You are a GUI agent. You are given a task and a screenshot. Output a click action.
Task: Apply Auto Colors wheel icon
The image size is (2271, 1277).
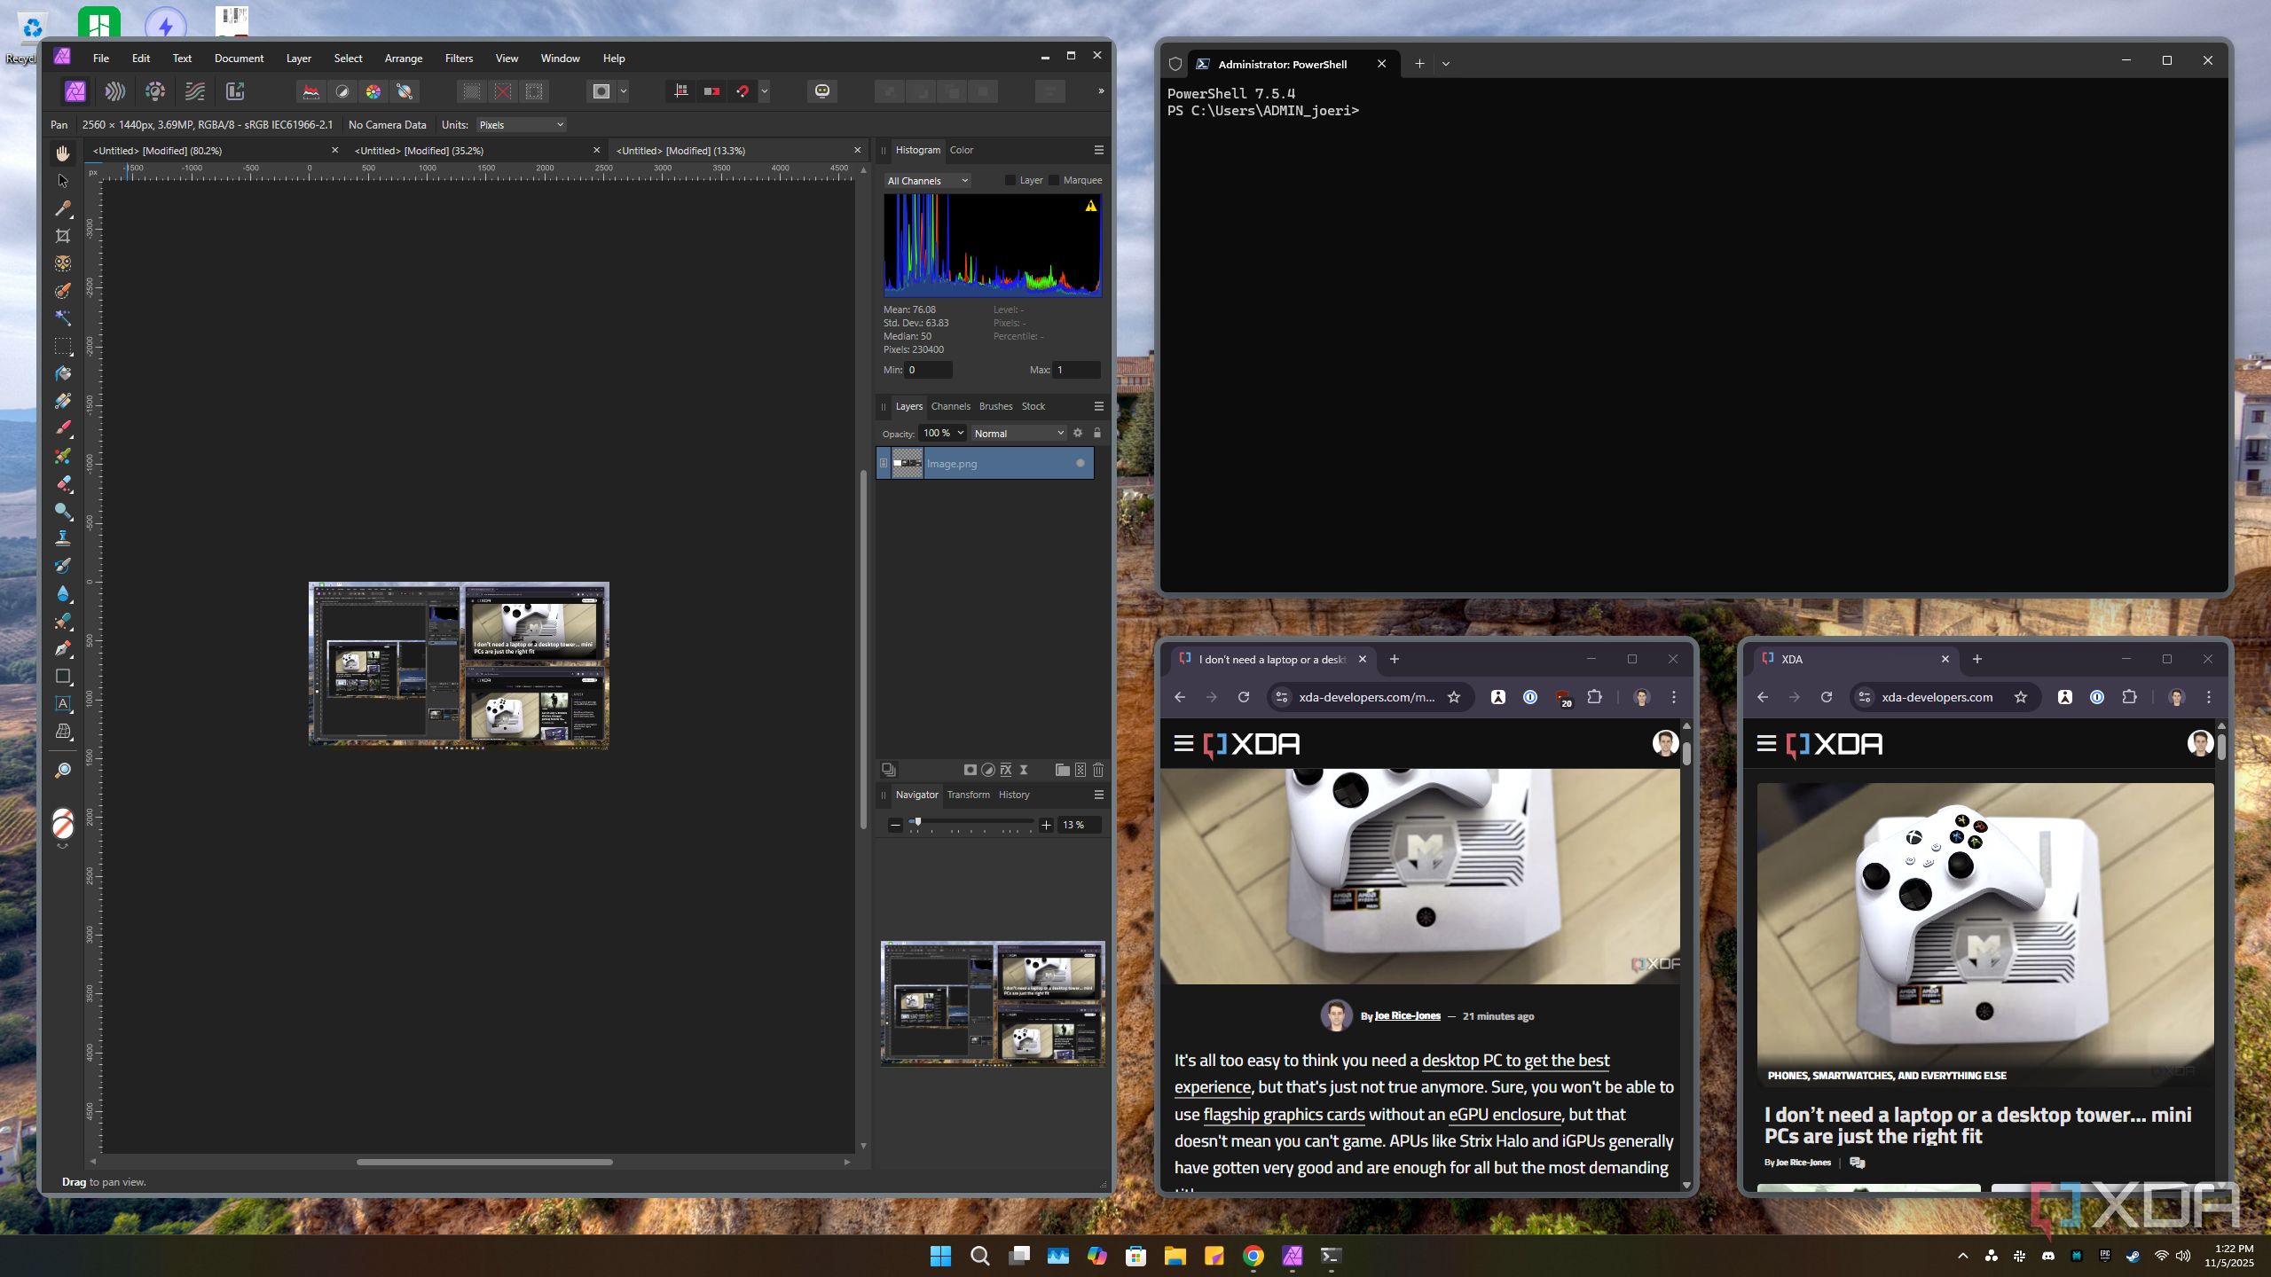pos(373,91)
